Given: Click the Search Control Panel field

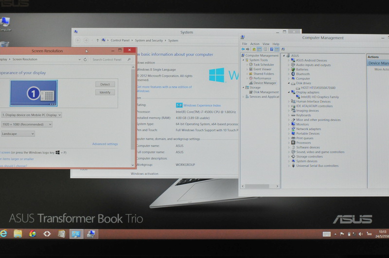Looking at the screenshot, I should click(111, 59).
